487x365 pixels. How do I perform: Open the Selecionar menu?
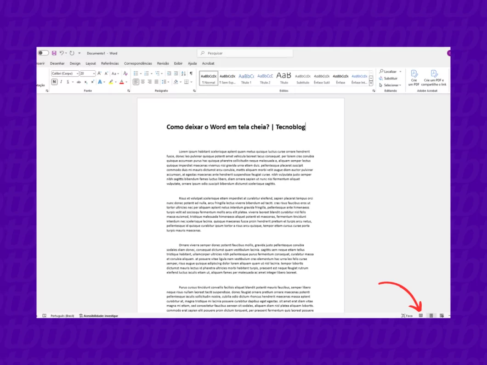391,85
